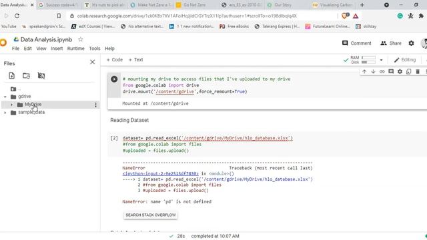Image resolution: width=427 pixels, height=240 pixels.
Task: Open ipython-input traceback link
Action: tap(160, 173)
